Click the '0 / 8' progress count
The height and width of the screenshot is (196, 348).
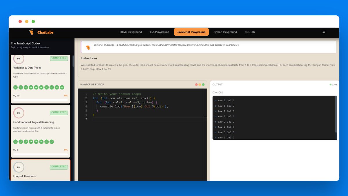(x=16, y=150)
